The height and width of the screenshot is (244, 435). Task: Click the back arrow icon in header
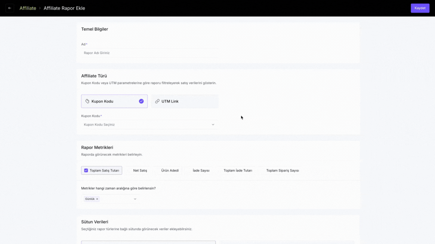pyautogui.click(x=10, y=8)
